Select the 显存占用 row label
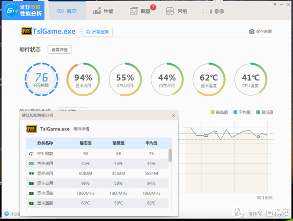The width and height of the screenshot is (293, 221). point(45,174)
